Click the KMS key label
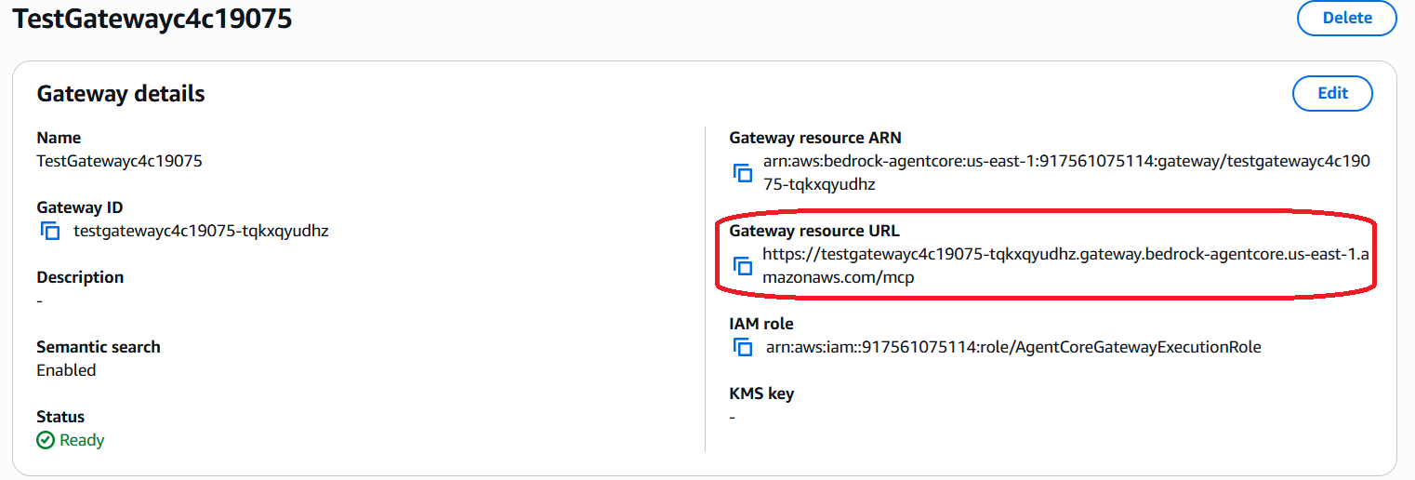 [x=761, y=393]
